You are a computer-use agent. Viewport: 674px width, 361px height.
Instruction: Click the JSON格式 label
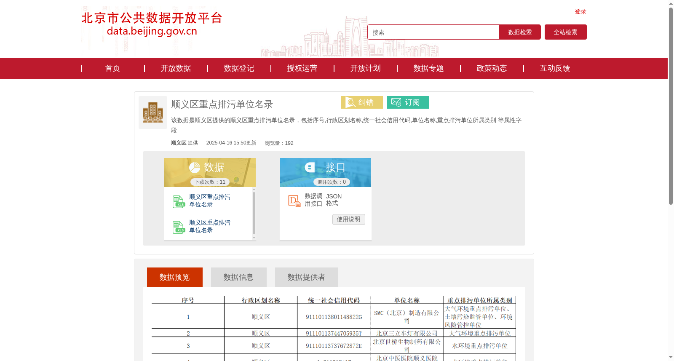(x=334, y=200)
